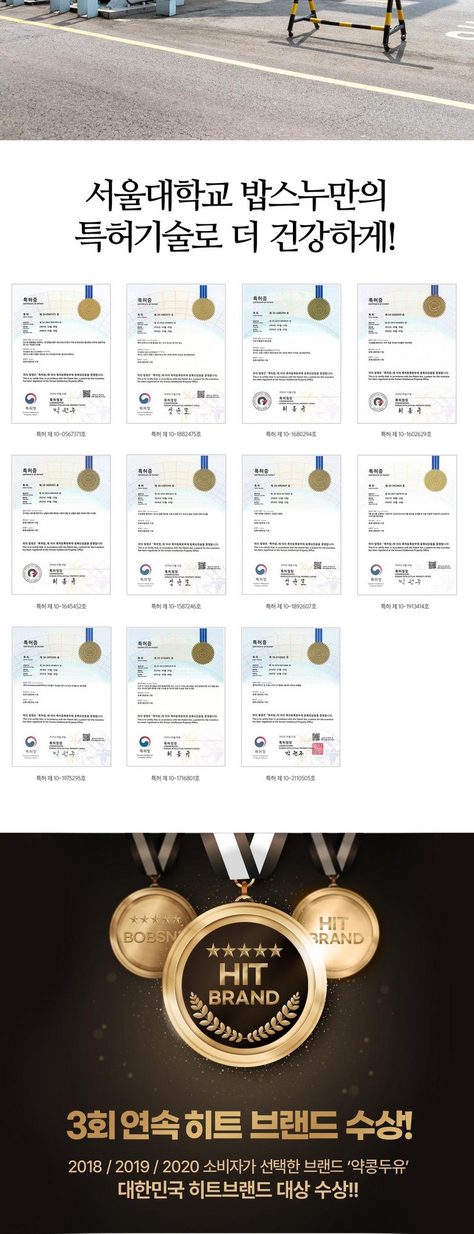
Task: Click the '서울대학교 밥스누만의' headline text
Action: pos(236,194)
